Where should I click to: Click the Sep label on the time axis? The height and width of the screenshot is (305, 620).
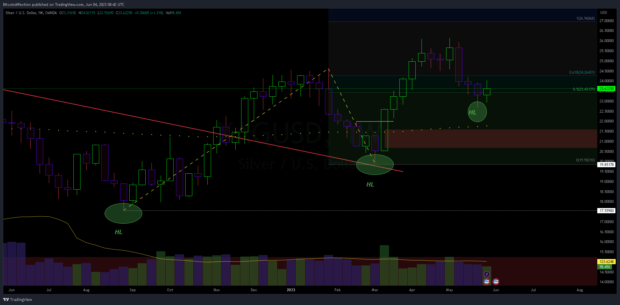133,290
